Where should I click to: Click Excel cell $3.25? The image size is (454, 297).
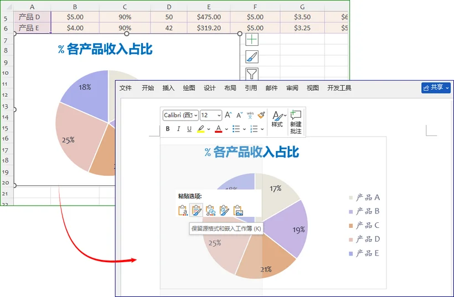click(302, 28)
